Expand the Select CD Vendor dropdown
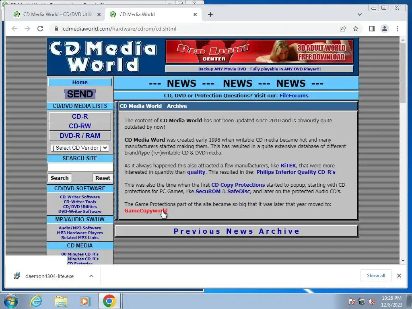Viewport: 412px width, 309px height. (x=80, y=148)
